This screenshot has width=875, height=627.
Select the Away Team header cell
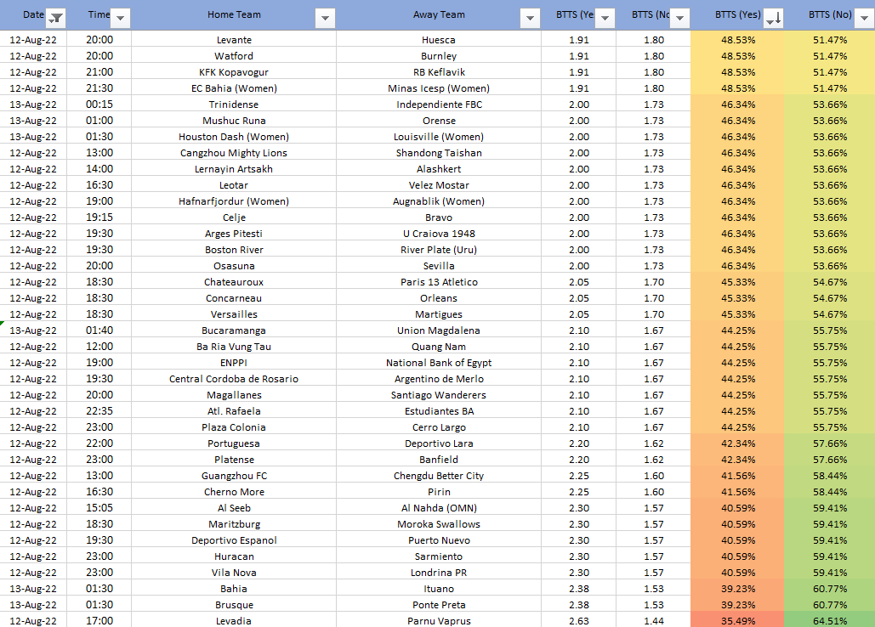click(x=439, y=15)
